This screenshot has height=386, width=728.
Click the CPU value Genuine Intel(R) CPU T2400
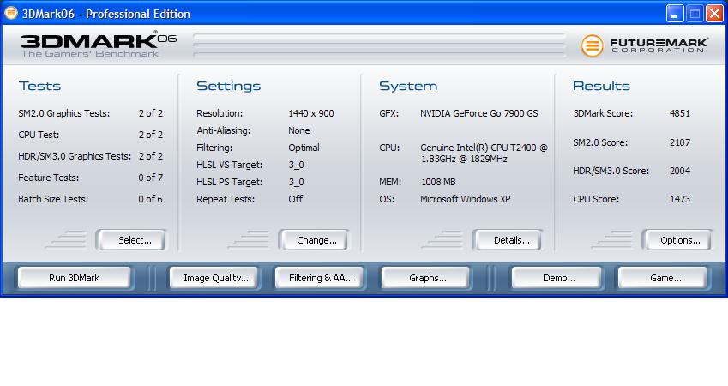(484, 154)
